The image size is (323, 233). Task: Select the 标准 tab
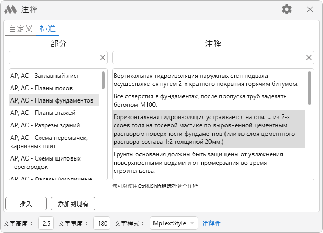[x=48, y=28]
